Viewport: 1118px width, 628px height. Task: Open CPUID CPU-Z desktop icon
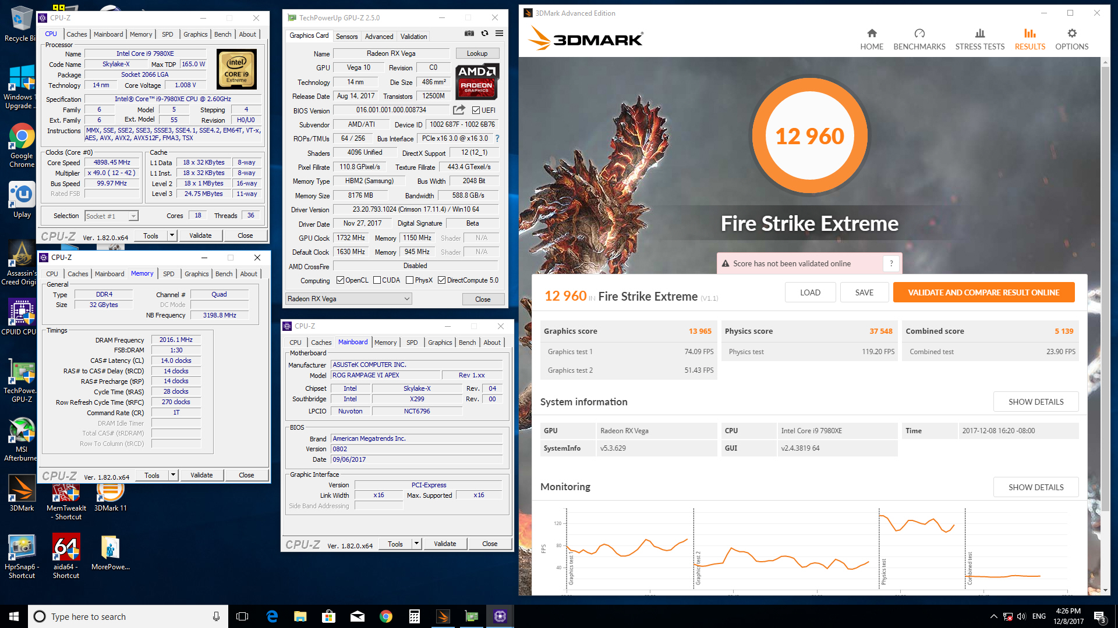[x=21, y=317]
